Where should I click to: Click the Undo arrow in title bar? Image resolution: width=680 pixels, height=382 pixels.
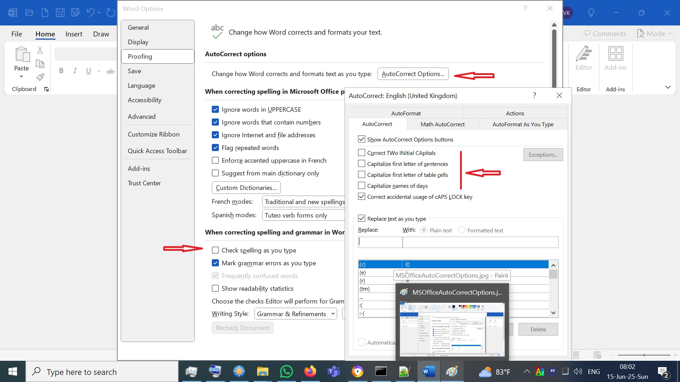coord(90,13)
